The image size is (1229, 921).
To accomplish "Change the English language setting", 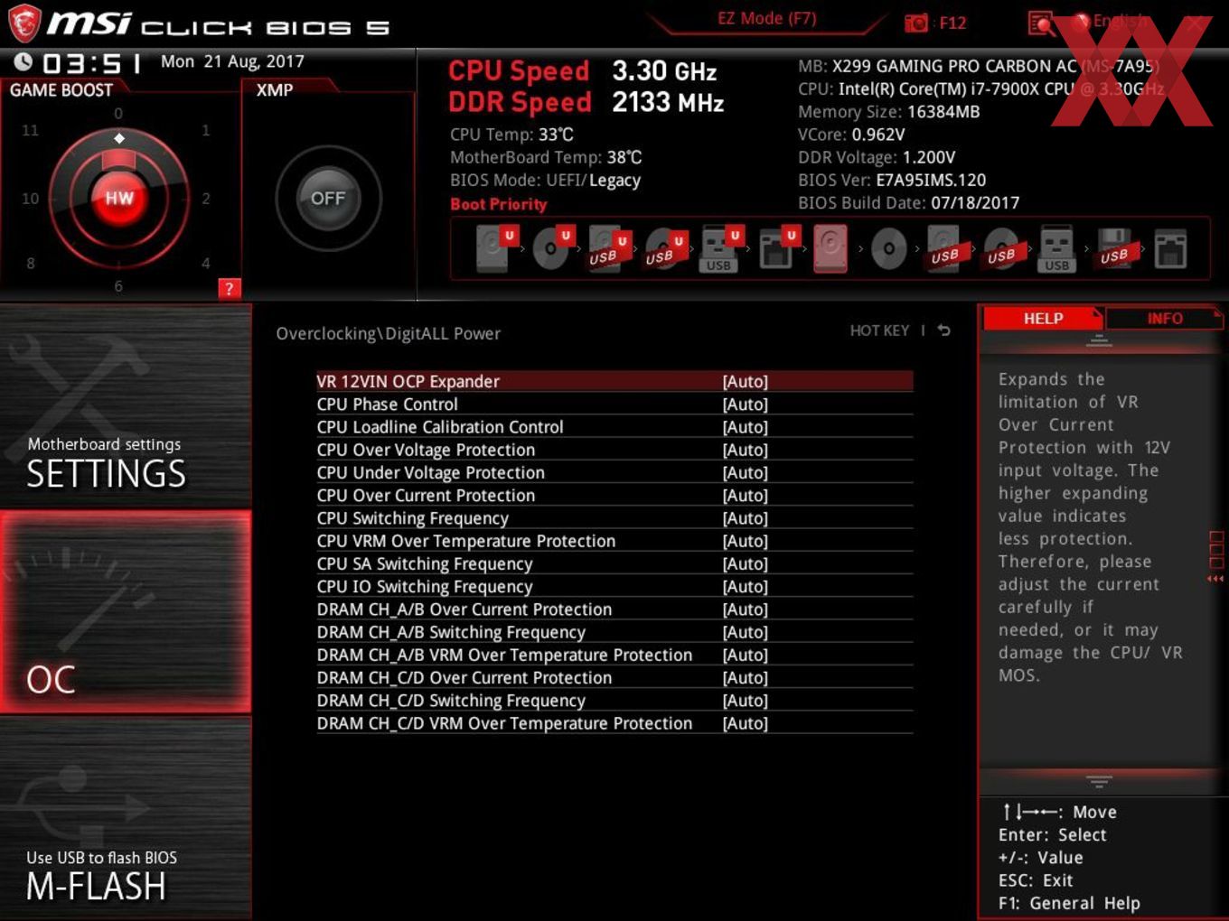I will 1120,21.
